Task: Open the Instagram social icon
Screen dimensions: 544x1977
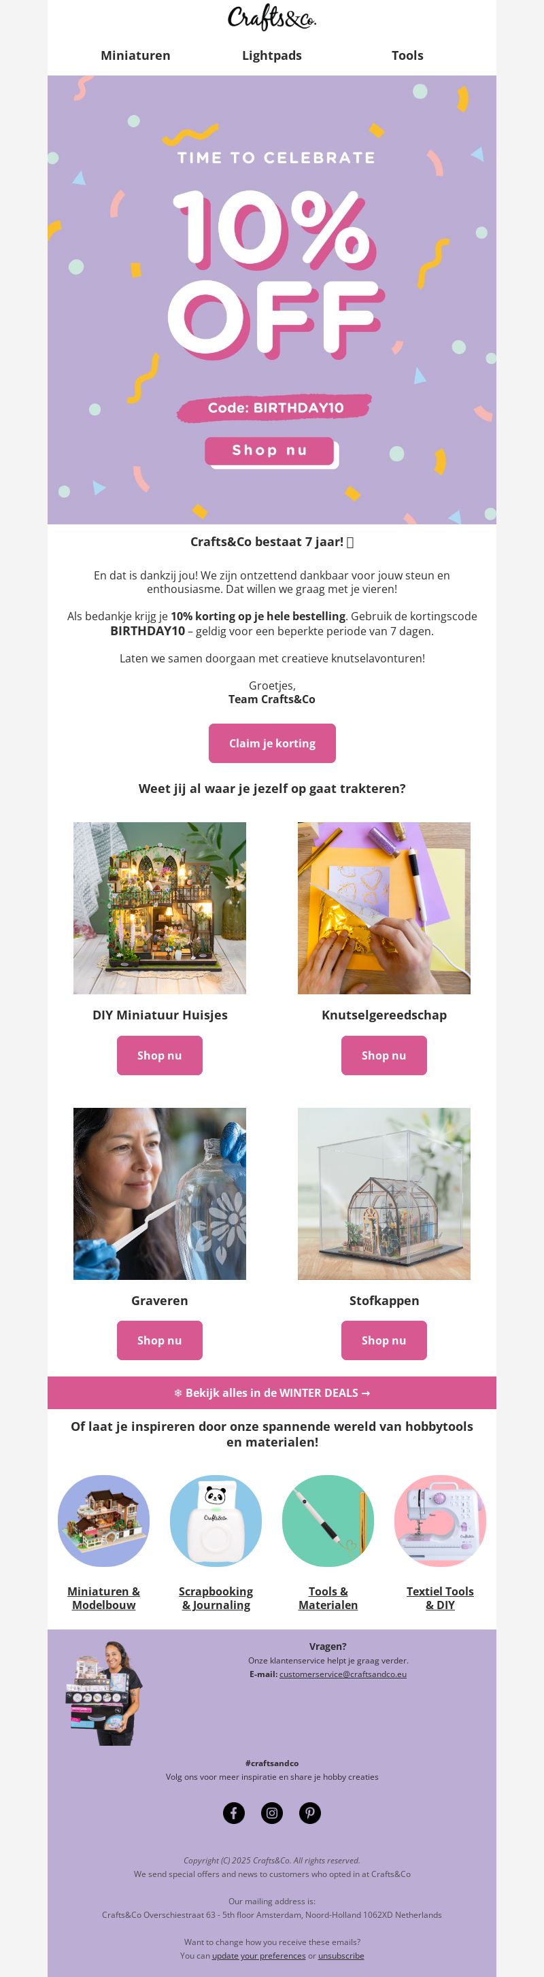Action: (271, 1813)
